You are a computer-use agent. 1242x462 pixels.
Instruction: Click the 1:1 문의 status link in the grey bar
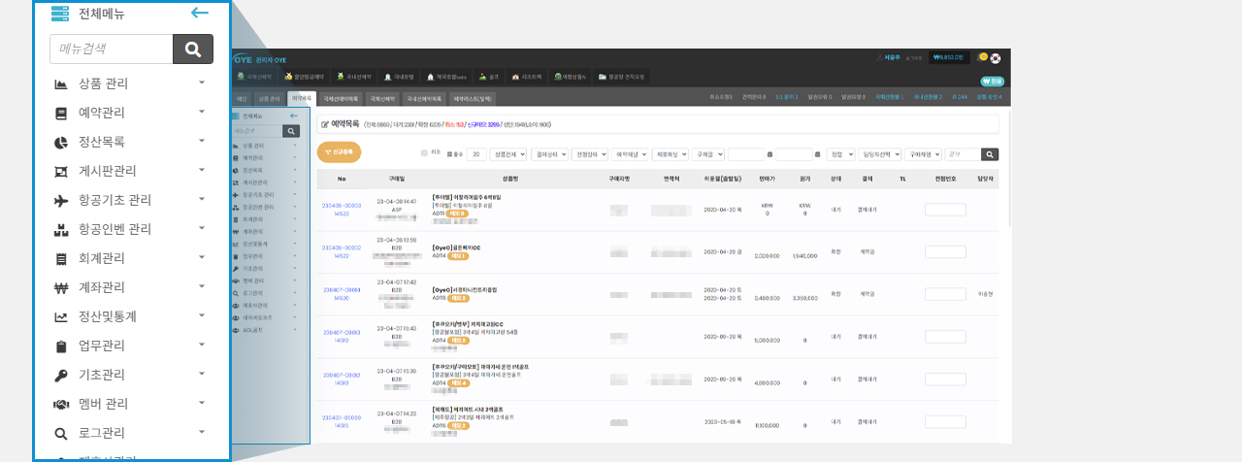coord(785,97)
